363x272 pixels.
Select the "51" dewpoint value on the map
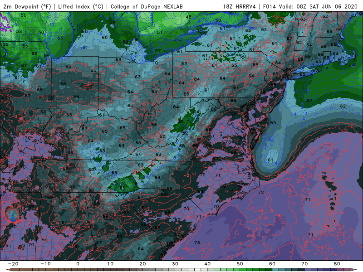point(160,32)
